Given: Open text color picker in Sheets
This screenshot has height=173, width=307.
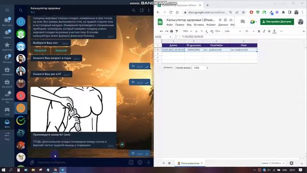Looking at the screenshot, I should 274,31.
